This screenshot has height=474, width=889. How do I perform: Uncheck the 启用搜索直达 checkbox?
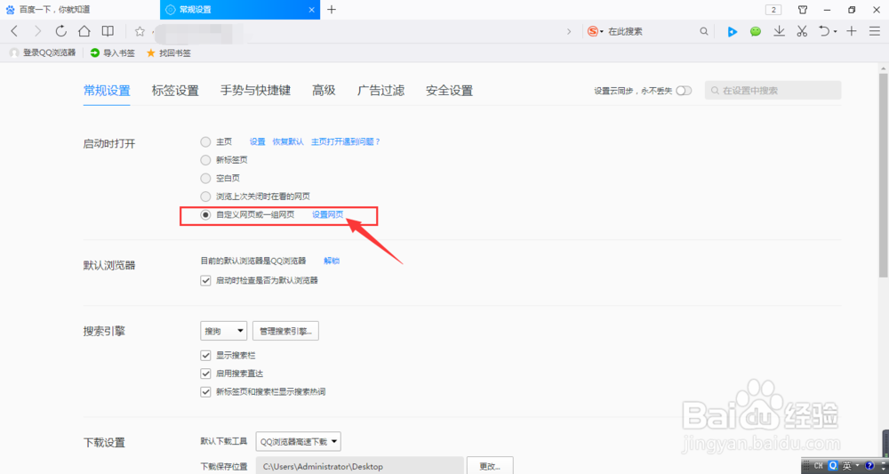205,374
